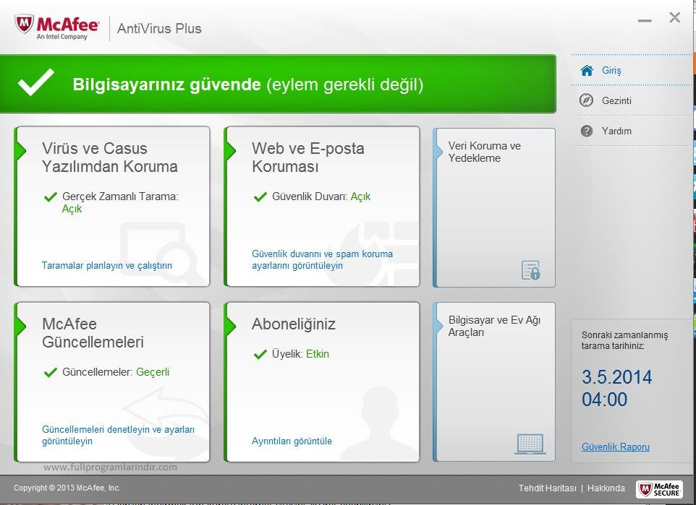The width and height of the screenshot is (696, 505).
Task: Click the Bilgisayar ve Ev Ağı Araçları title
Action: click(x=494, y=327)
